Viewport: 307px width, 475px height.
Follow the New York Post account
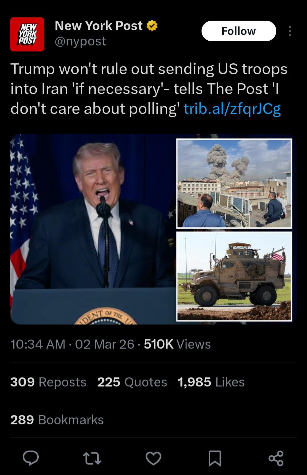click(x=239, y=31)
